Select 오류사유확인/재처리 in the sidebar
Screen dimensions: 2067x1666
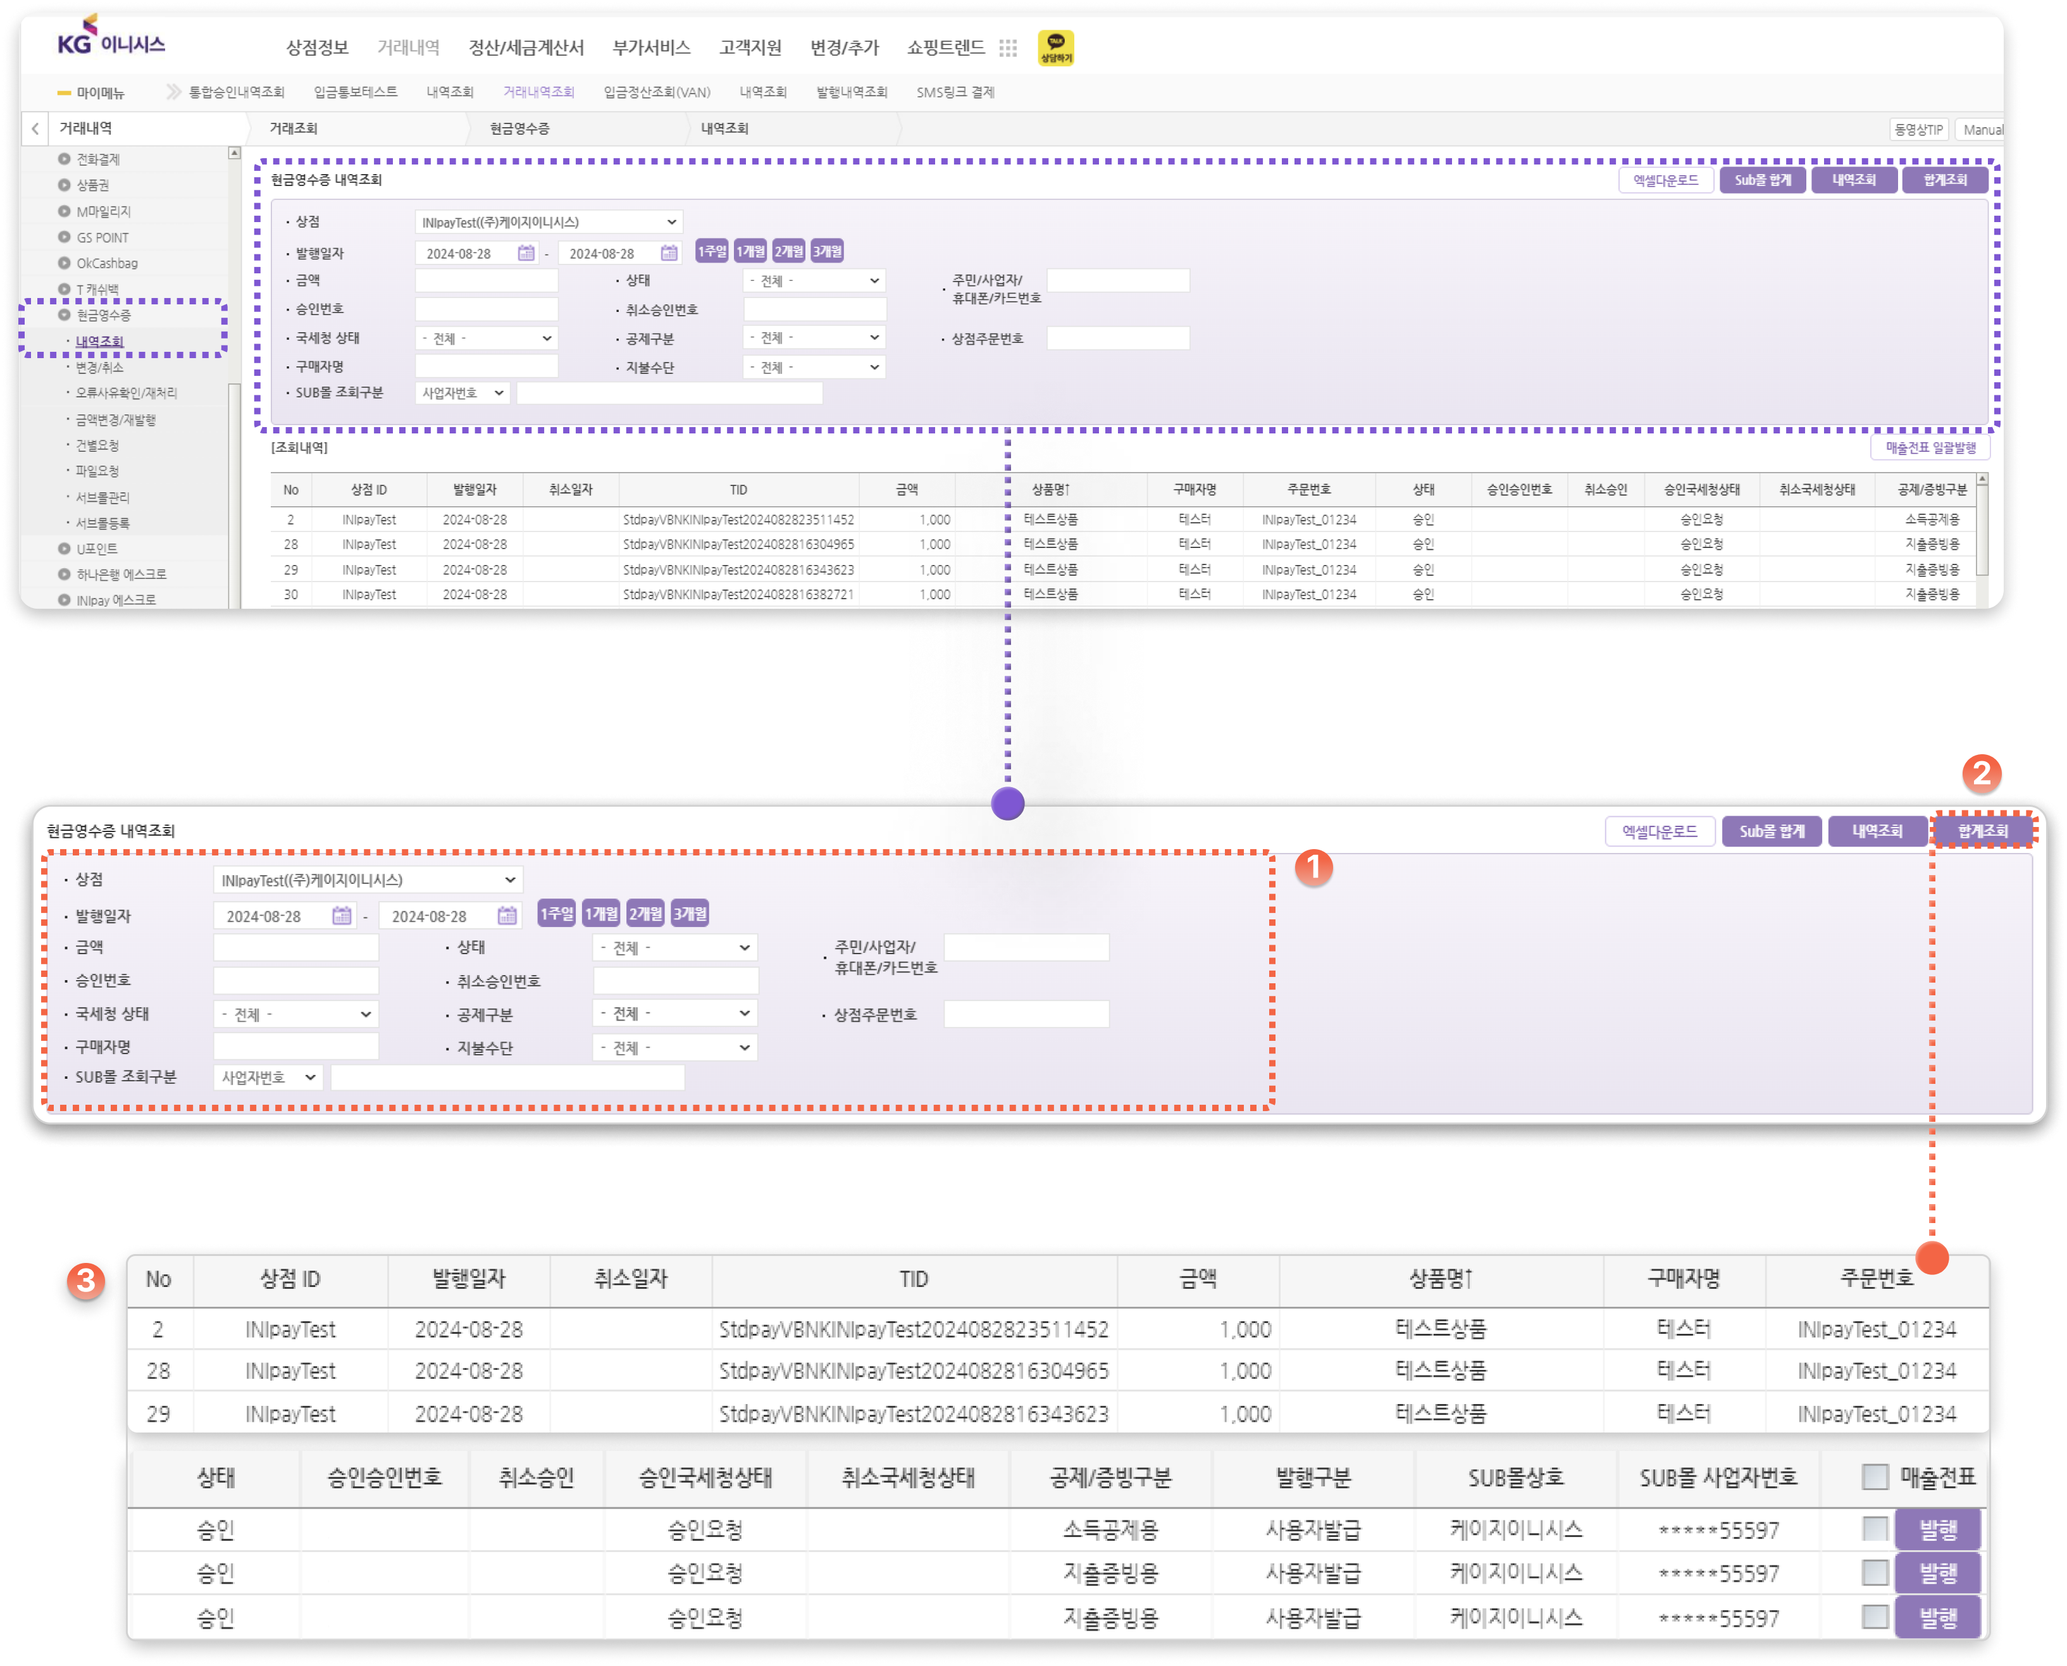coord(126,392)
